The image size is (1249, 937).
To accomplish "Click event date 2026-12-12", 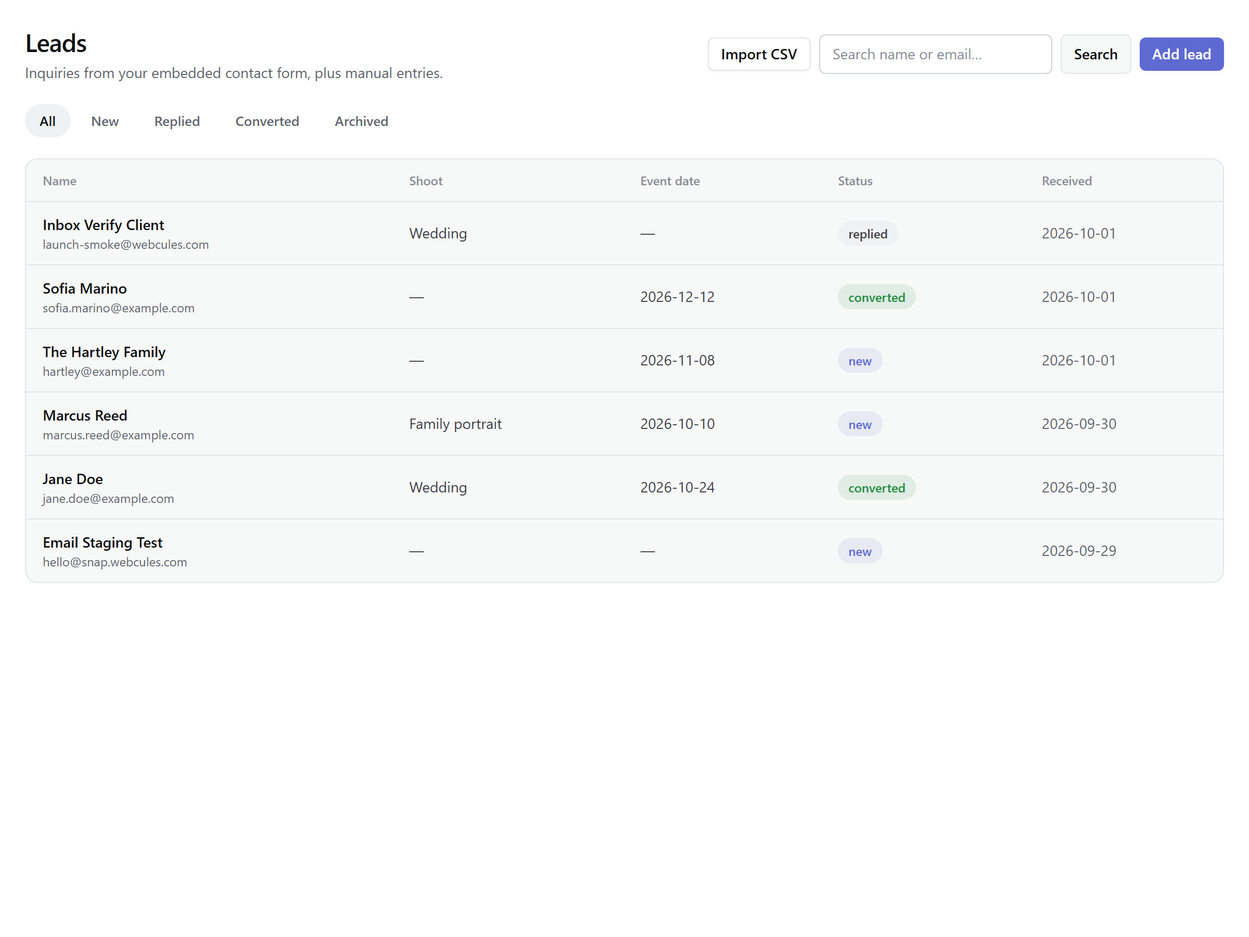I will click(x=677, y=297).
